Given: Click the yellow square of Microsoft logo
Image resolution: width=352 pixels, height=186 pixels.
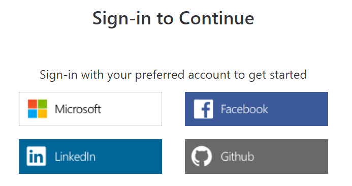Looking at the screenshot, I should pos(43,114).
